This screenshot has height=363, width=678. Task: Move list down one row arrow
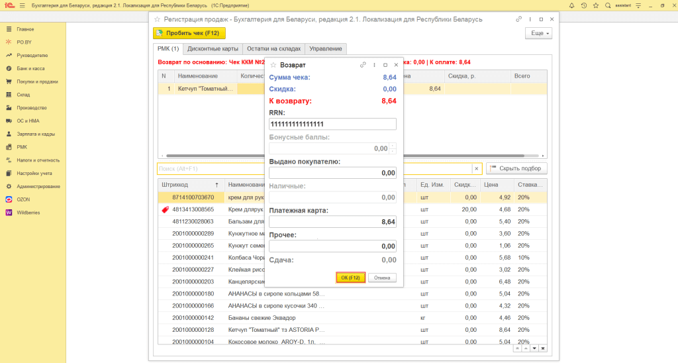[x=534, y=348]
